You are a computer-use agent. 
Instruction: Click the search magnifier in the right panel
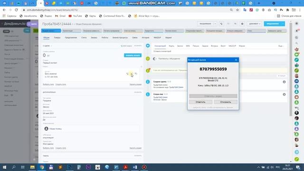click(x=296, y=43)
